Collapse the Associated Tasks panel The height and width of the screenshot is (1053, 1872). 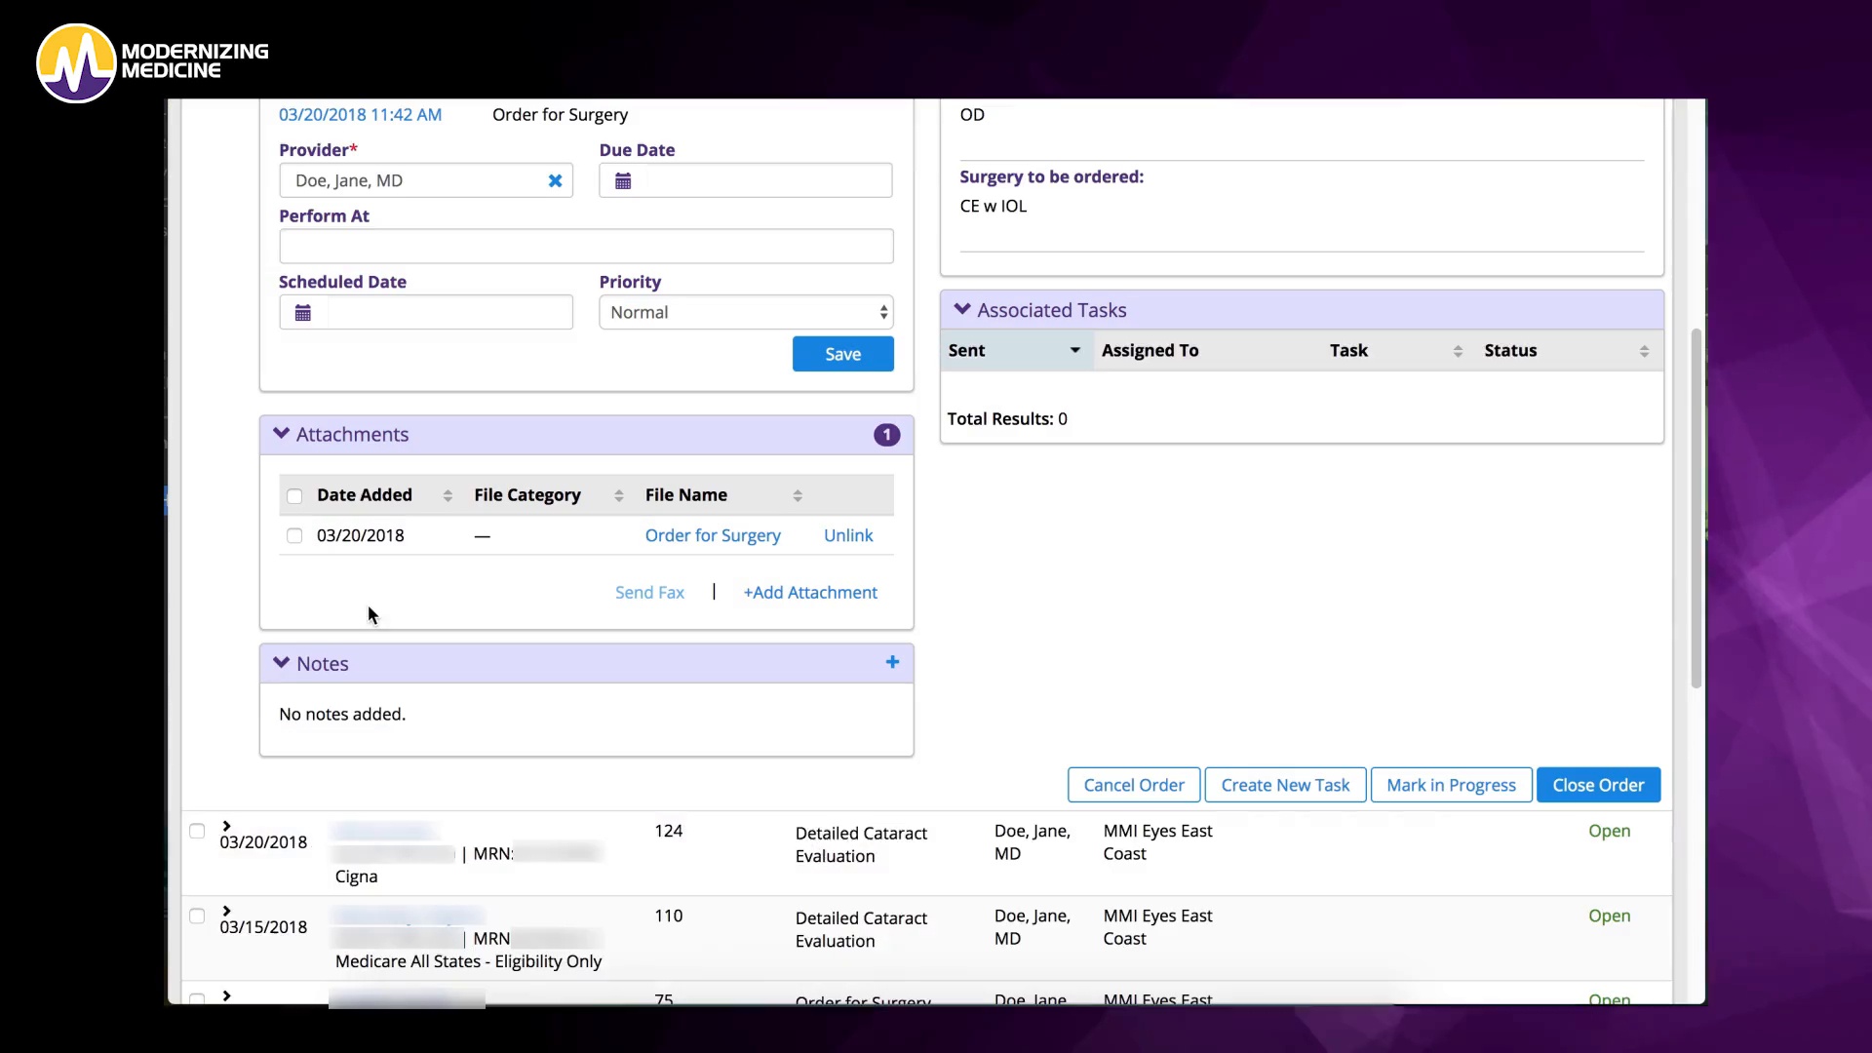point(962,309)
